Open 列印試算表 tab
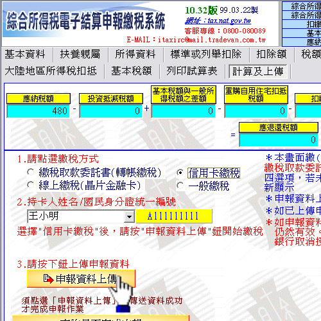The image size is (321, 321). tap(192, 71)
